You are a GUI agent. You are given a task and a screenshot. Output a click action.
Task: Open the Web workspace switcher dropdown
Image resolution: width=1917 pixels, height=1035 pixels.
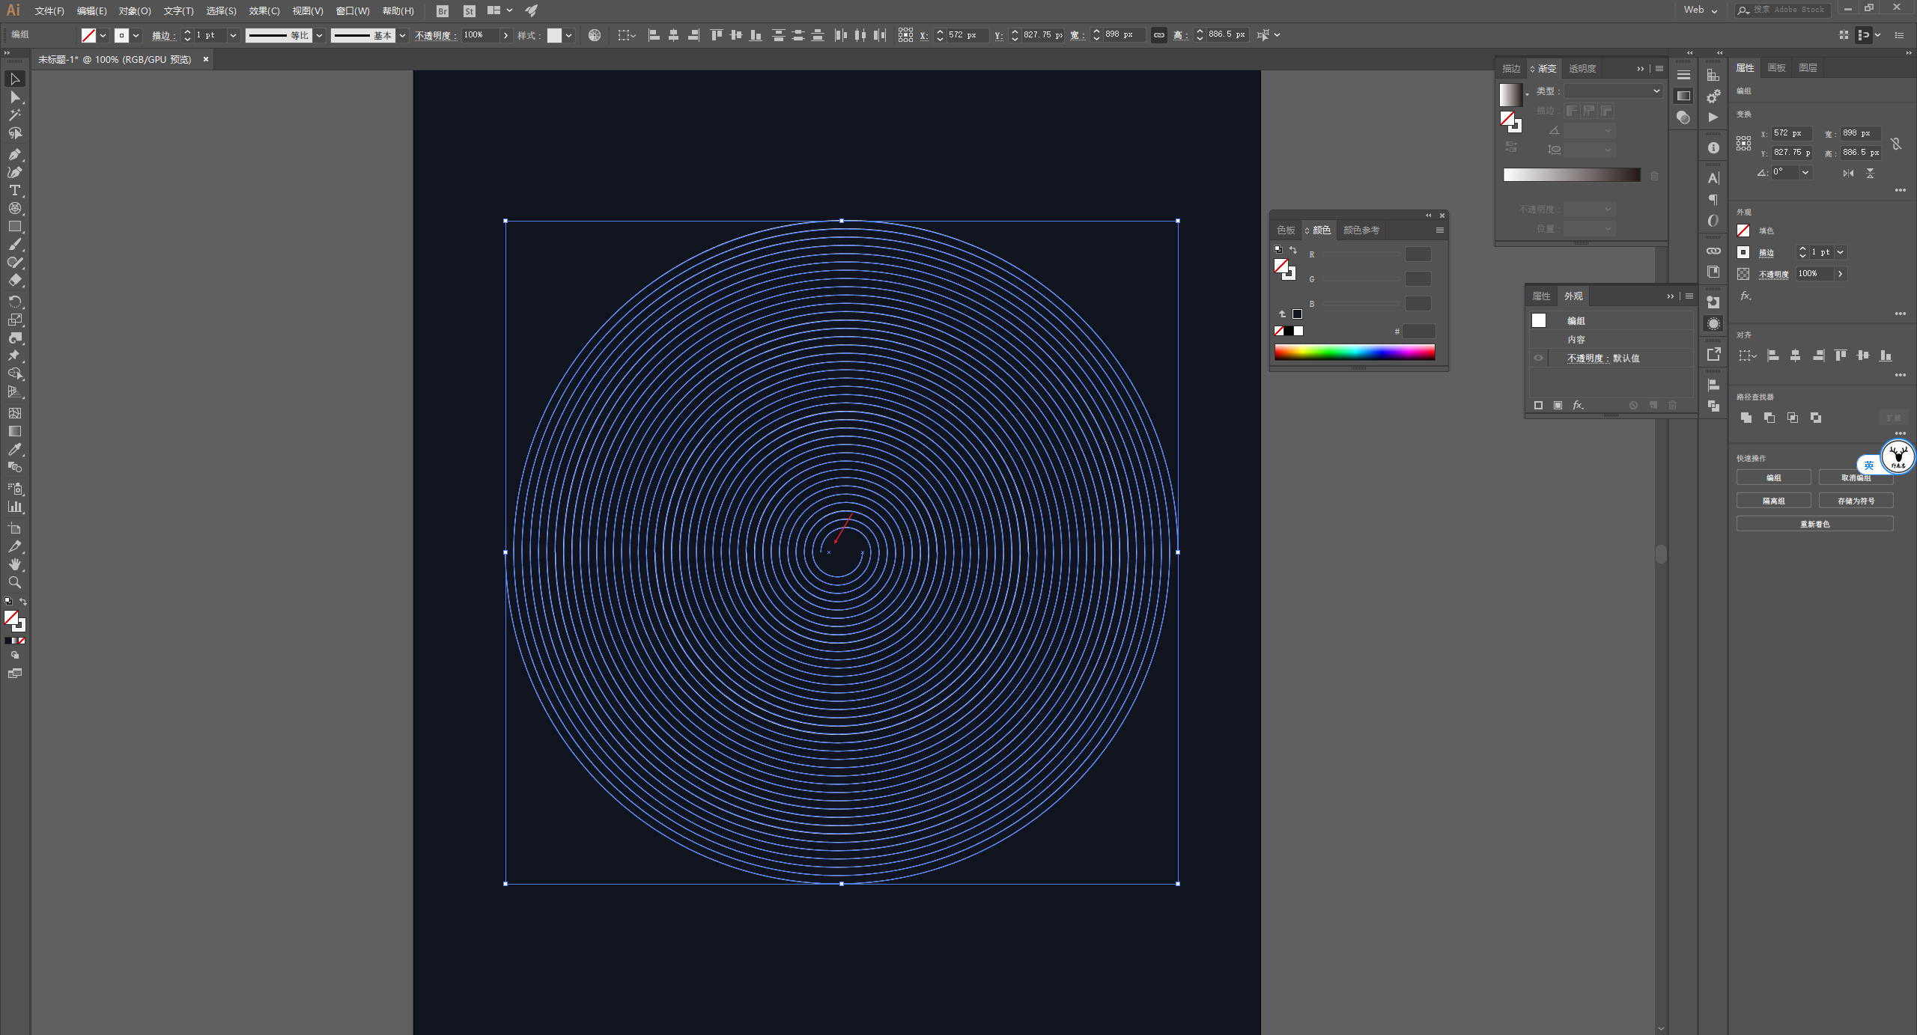coord(1701,10)
